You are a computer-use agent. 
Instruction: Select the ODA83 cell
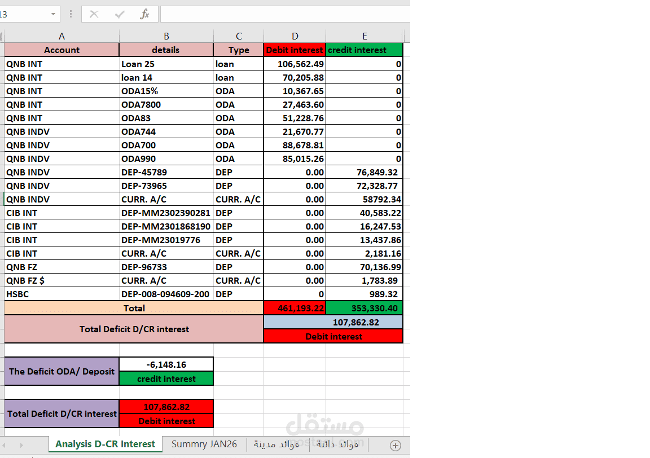click(166, 118)
